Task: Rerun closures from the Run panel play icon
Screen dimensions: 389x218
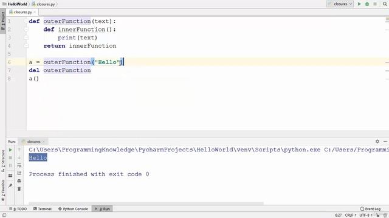Action: 10,150
